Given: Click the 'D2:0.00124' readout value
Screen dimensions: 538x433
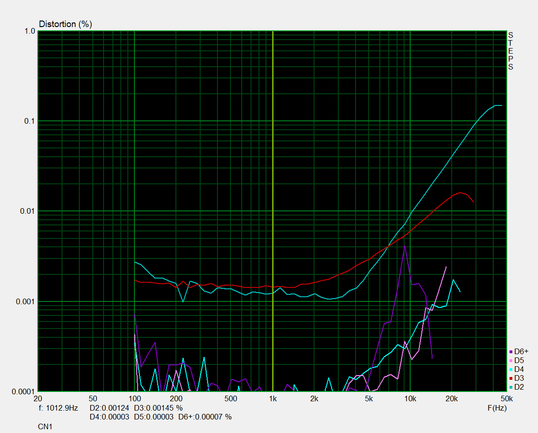Looking at the screenshot, I should pos(110,408).
